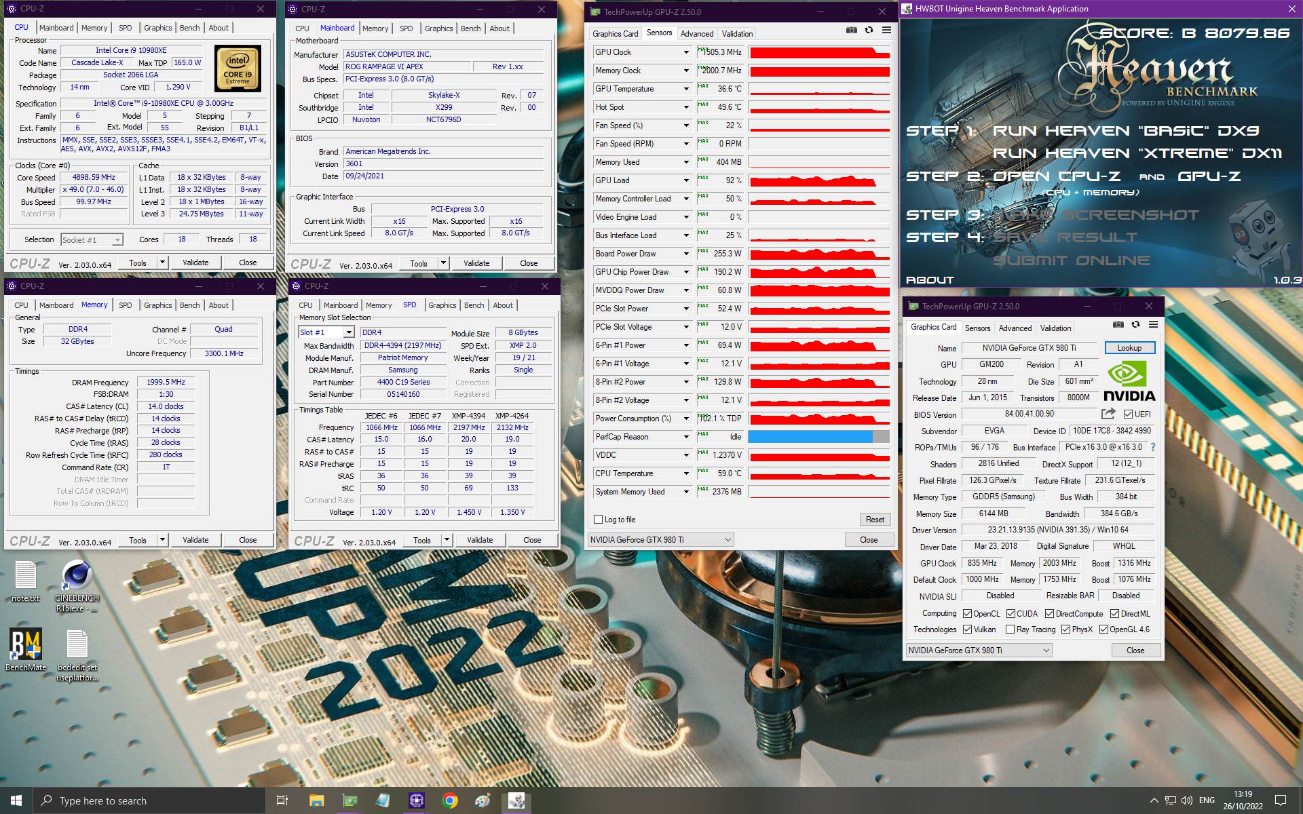Image resolution: width=1303 pixels, height=814 pixels.
Task: Open hamburger menu in GPU-Z Graphics Card window
Action: 1153,324
